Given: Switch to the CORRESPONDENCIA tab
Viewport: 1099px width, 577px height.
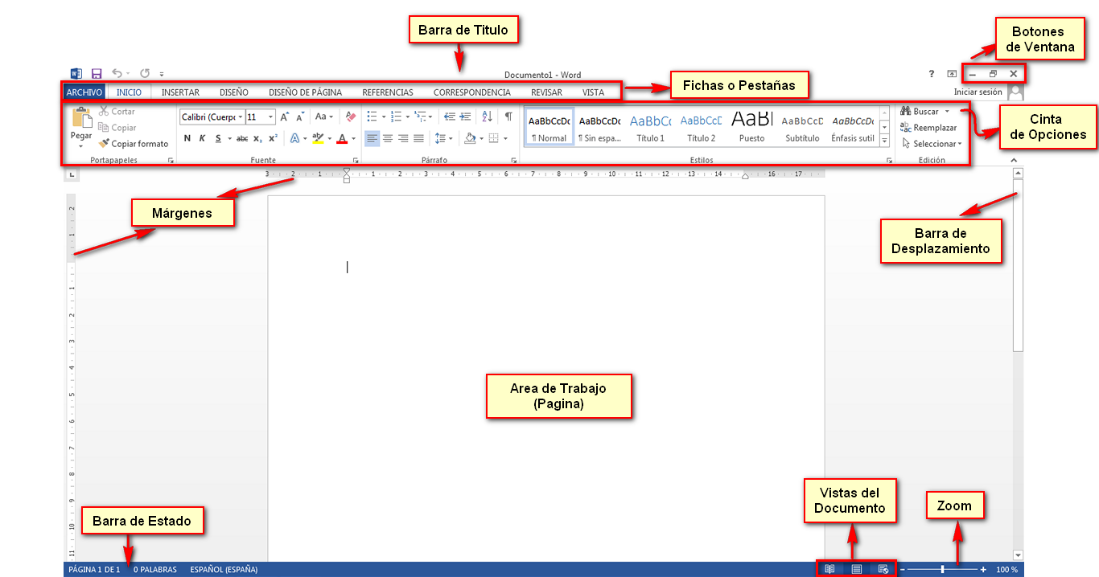Looking at the screenshot, I should click(472, 92).
